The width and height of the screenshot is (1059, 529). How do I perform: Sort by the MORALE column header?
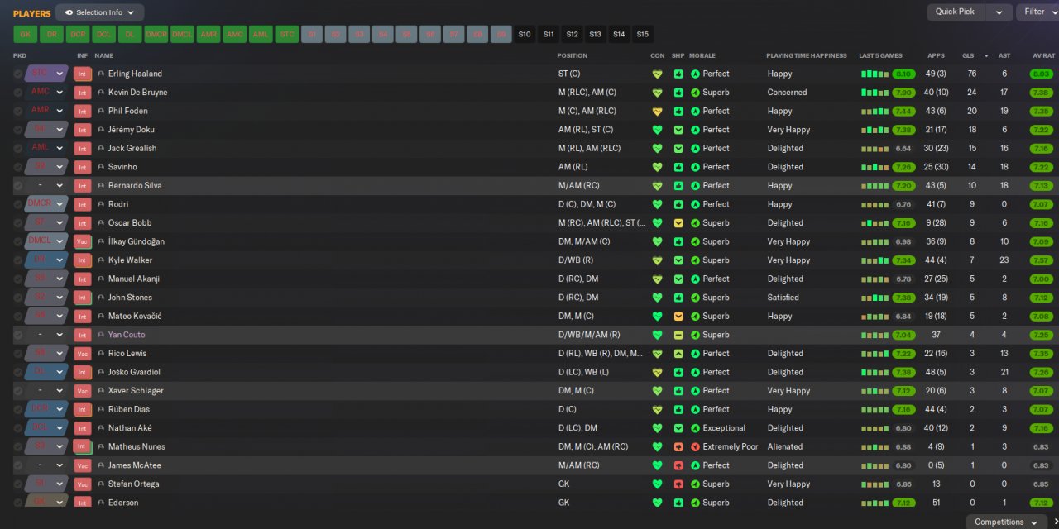click(702, 56)
